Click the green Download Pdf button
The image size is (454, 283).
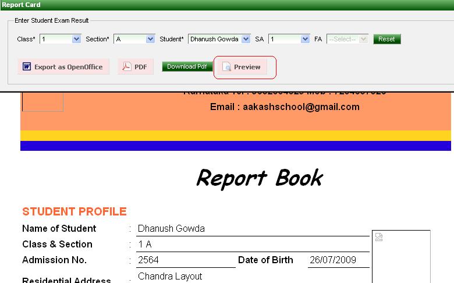point(187,66)
